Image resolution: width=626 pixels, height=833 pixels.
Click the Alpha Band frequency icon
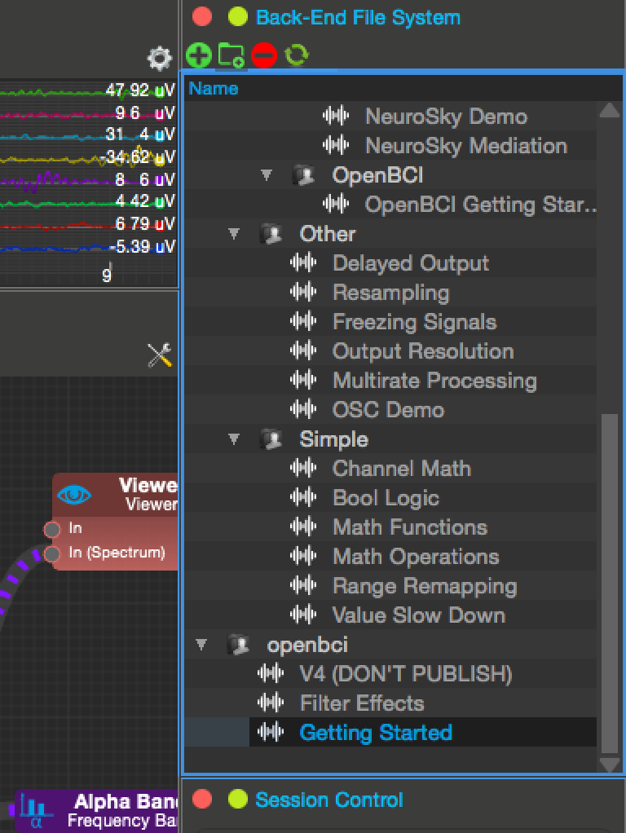pos(36,811)
